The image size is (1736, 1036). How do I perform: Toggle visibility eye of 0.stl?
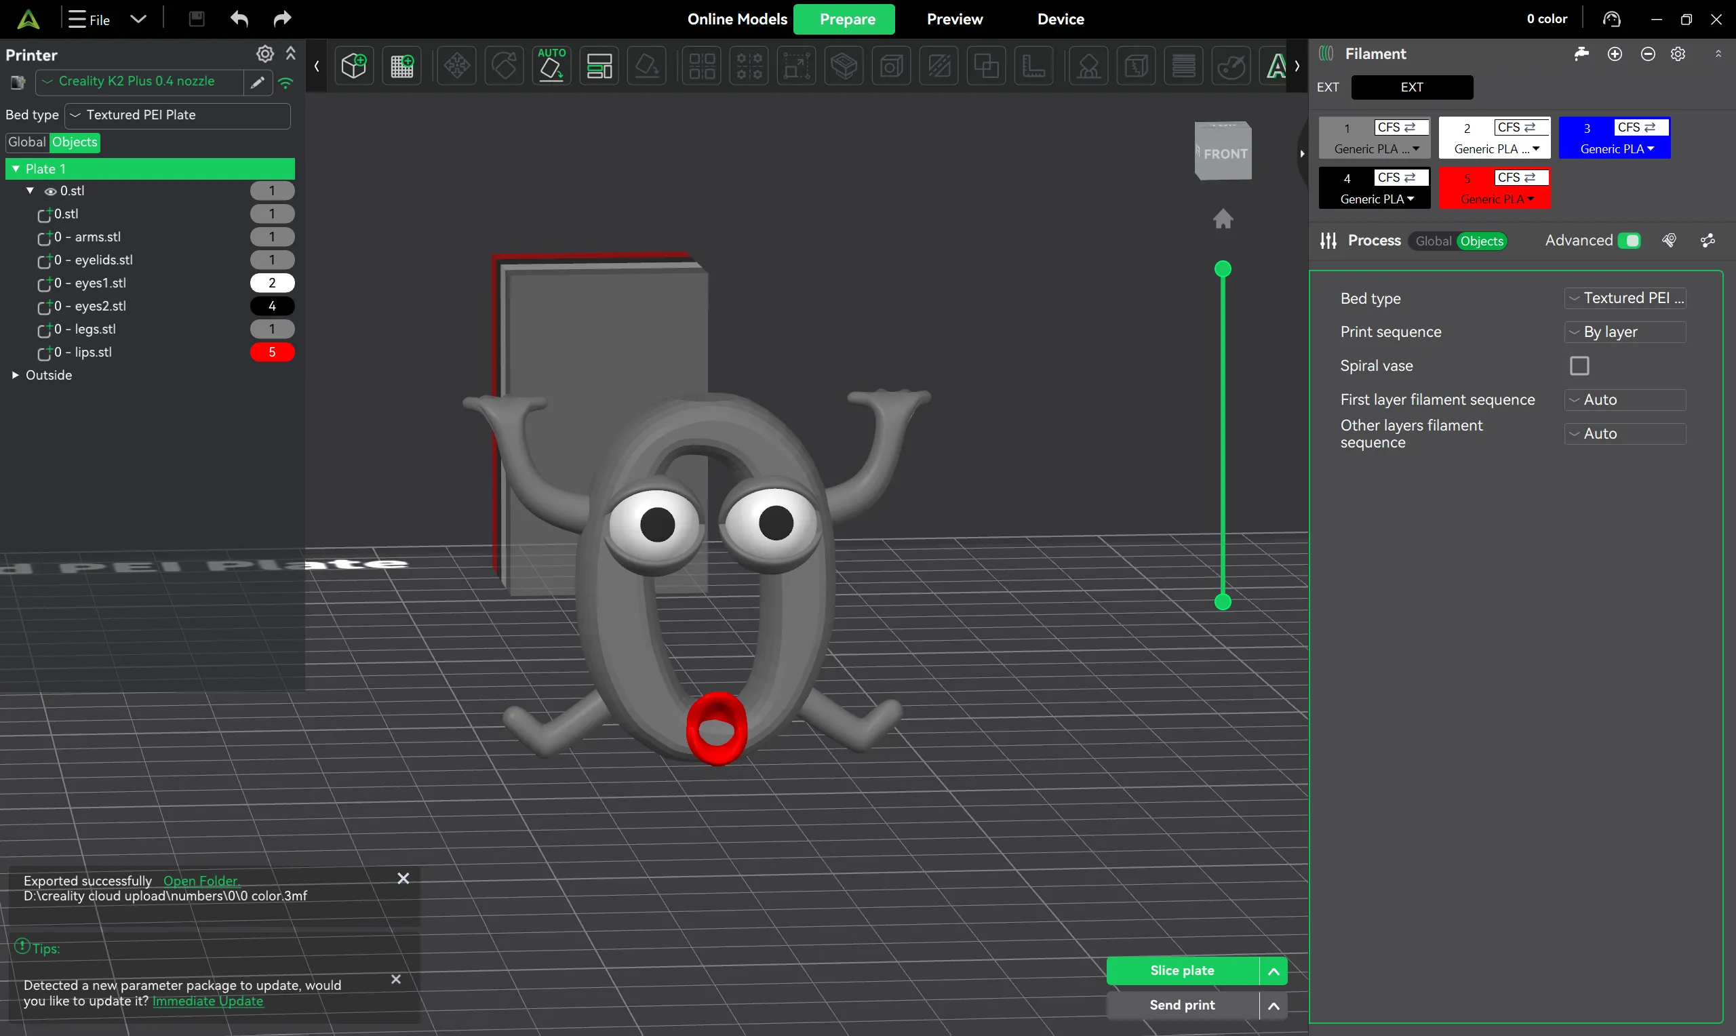[x=50, y=191]
